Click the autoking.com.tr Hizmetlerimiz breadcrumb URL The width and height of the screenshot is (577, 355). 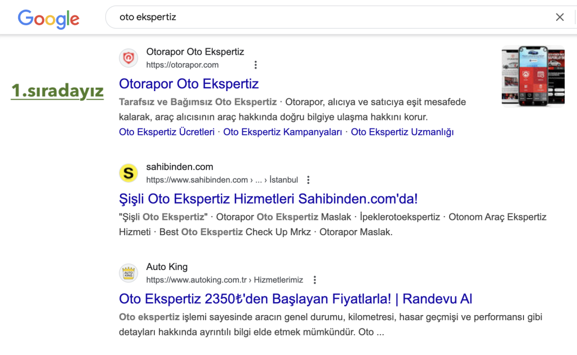224,280
